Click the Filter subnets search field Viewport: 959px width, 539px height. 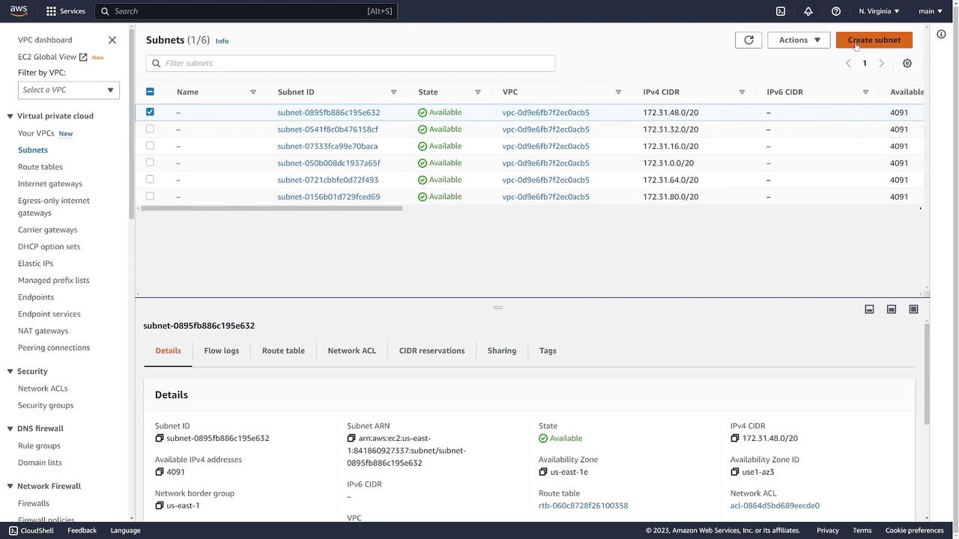click(x=351, y=64)
